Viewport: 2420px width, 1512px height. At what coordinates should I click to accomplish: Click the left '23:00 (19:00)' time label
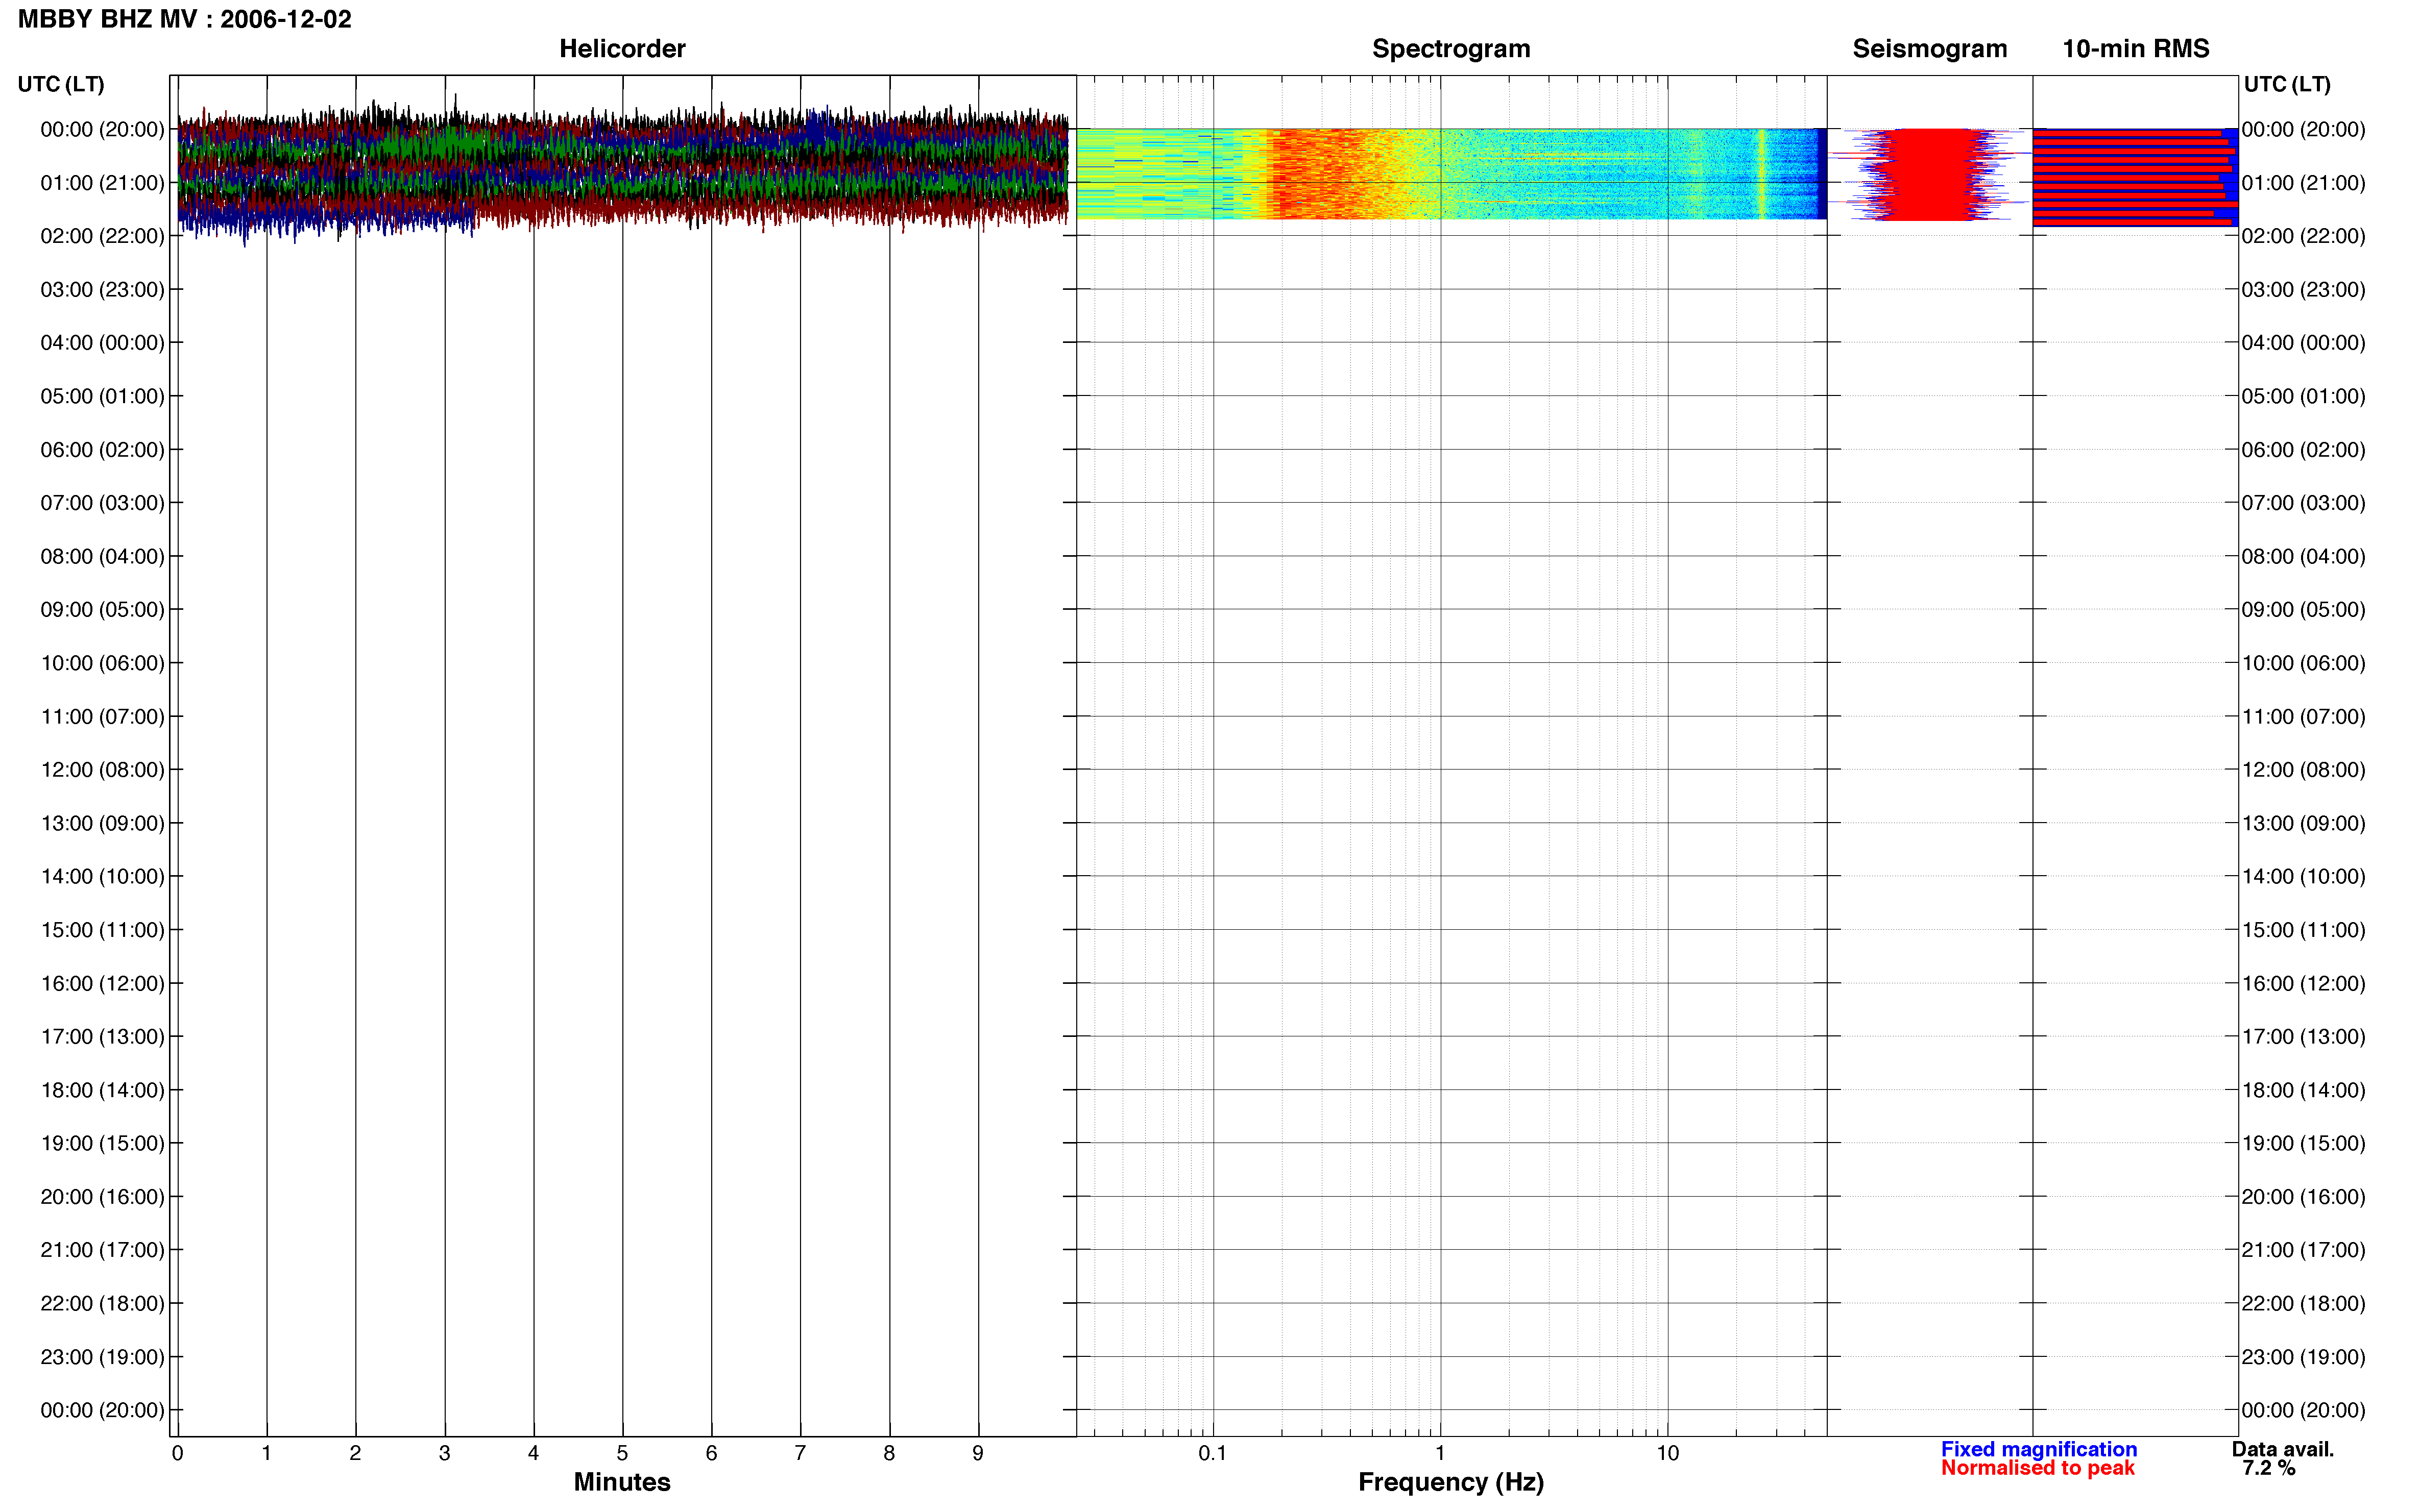tap(102, 1357)
